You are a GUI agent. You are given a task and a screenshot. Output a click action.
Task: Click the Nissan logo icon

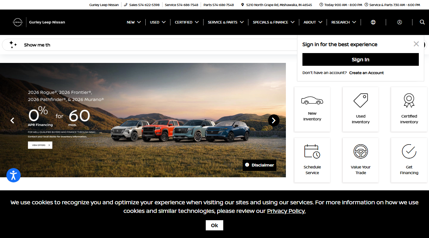(x=17, y=22)
